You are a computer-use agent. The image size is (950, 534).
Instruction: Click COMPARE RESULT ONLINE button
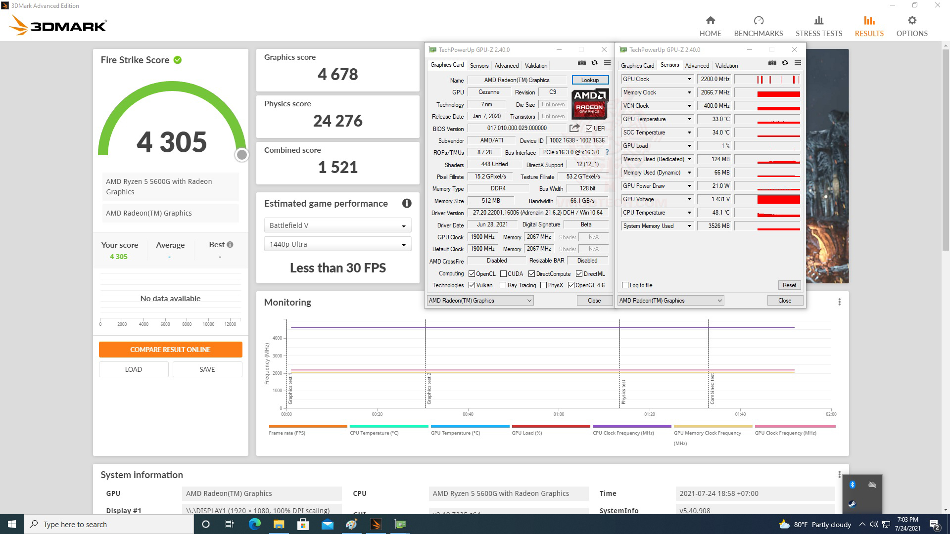(170, 350)
